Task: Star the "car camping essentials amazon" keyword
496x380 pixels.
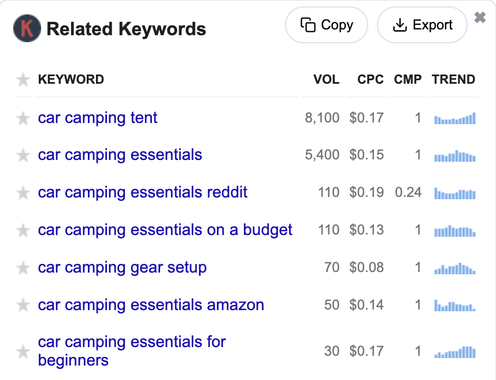Action: pyautogui.click(x=23, y=305)
